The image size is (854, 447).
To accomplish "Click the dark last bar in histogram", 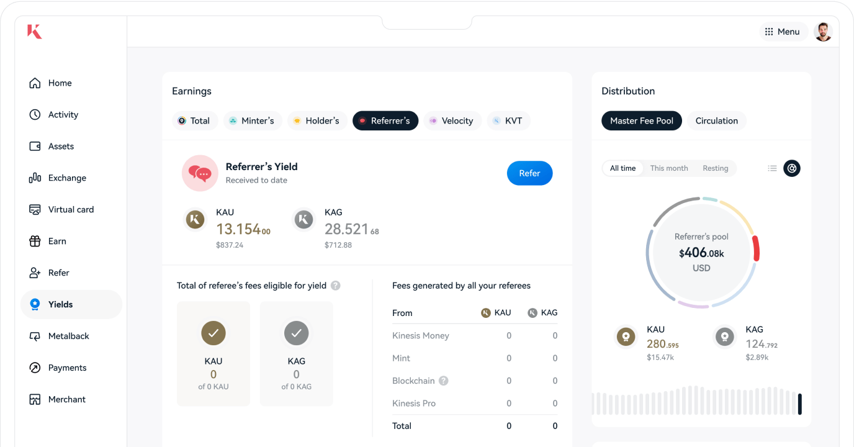I will pos(800,404).
